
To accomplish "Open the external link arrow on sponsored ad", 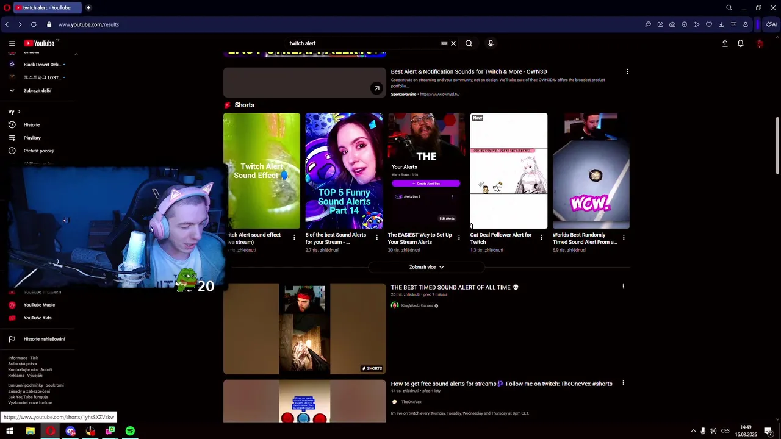I will [x=376, y=88].
